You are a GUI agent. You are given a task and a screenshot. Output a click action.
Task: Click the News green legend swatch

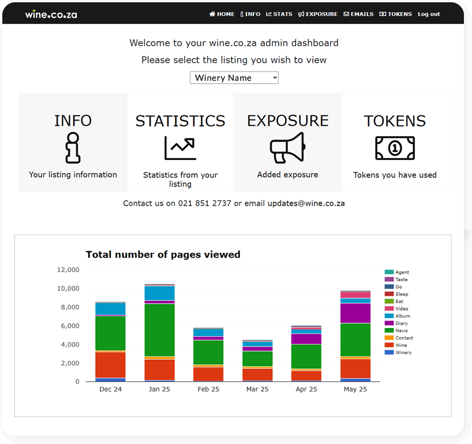[x=389, y=331]
